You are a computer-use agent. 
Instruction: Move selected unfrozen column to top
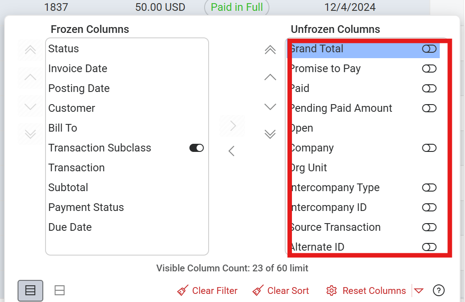pyautogui.click(x=270, y=50)
